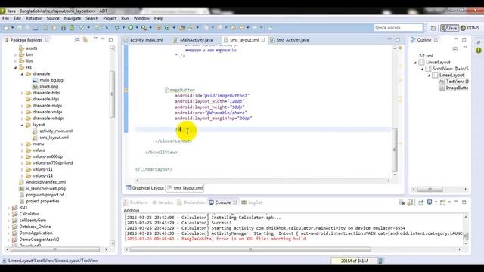Viewport: 484px width, 272px height.
Task: Select TextView node in Outline
Action: 457,82
